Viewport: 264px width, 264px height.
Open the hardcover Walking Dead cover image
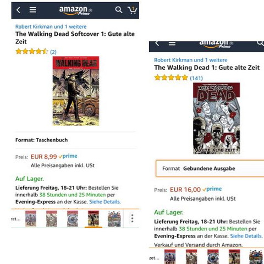pyautogui.click(x=217, y=118)
